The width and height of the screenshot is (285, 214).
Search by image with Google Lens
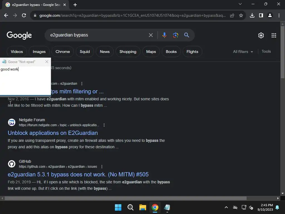point(175,35)
